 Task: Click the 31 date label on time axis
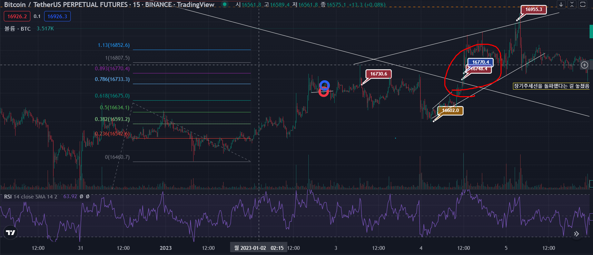click(x=80, y=248)
